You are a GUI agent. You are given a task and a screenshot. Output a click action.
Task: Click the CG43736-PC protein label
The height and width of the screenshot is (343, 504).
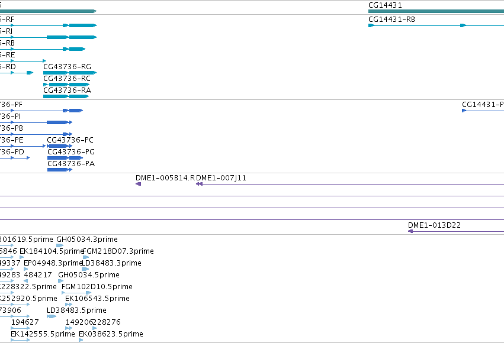pyautogui.click(x=70, y=140)
